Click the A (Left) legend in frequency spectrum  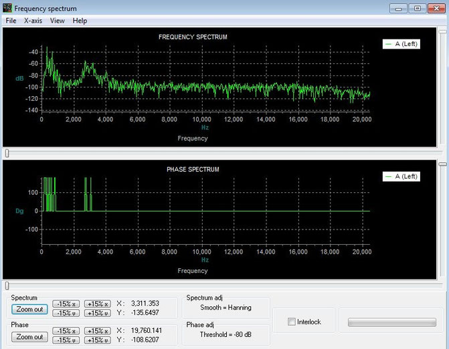click(x=401, y=44)
